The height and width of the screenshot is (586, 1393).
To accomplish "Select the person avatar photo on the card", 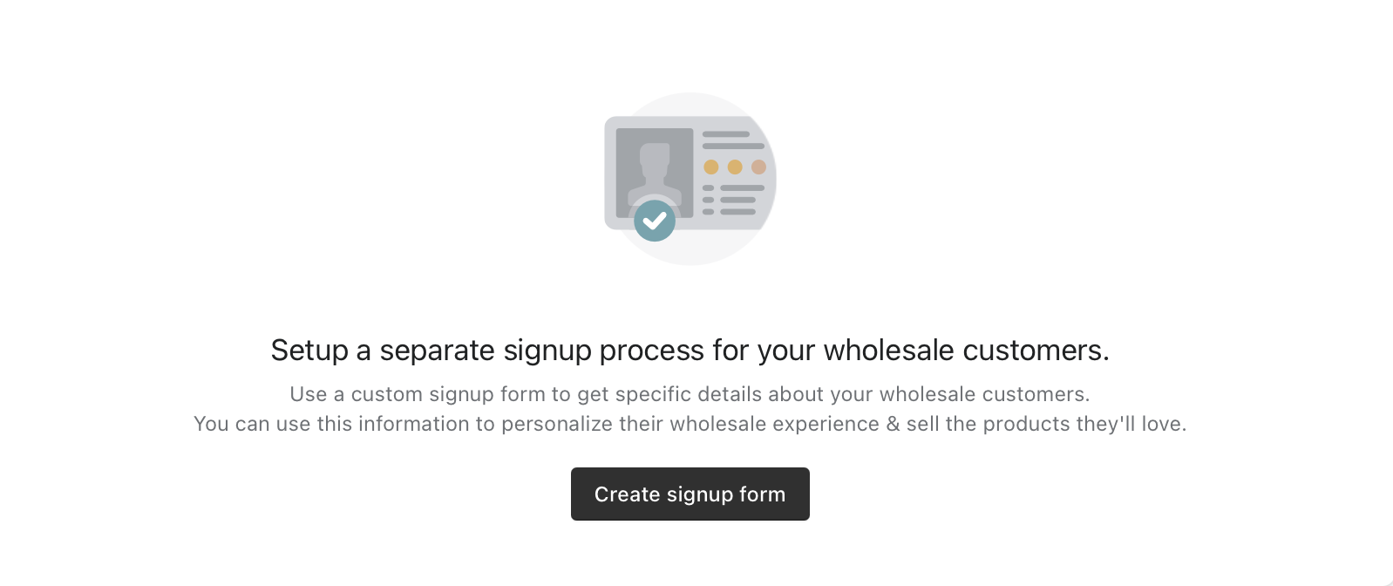I will (x=656, y=164).
